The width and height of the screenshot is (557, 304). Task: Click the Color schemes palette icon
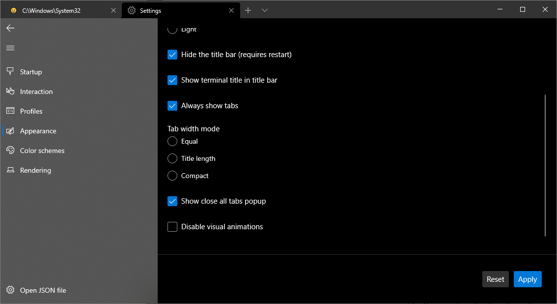10,151
